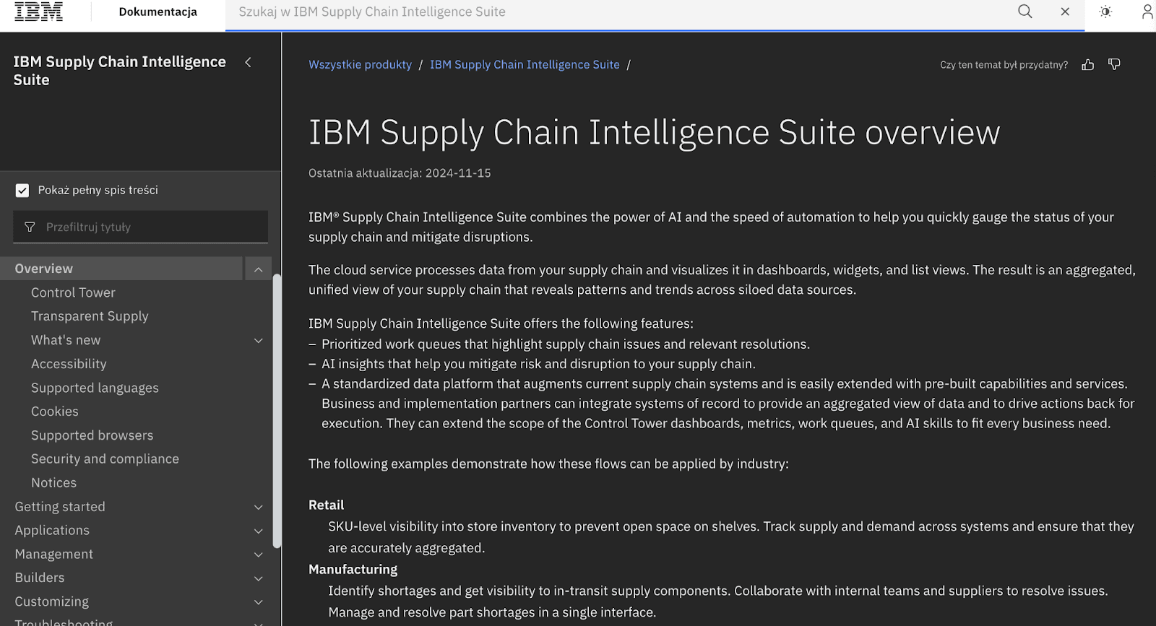
Task: Follow IBM Supply Chain Intelligence Suite breadcrumb
Action: [525, 65]
